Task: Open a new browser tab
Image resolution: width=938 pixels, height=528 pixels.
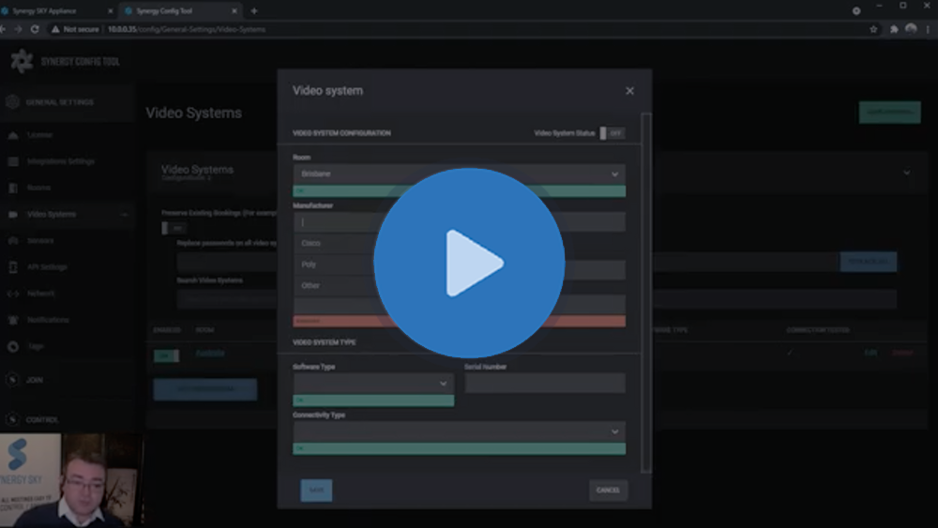Action: pos(254,10)
